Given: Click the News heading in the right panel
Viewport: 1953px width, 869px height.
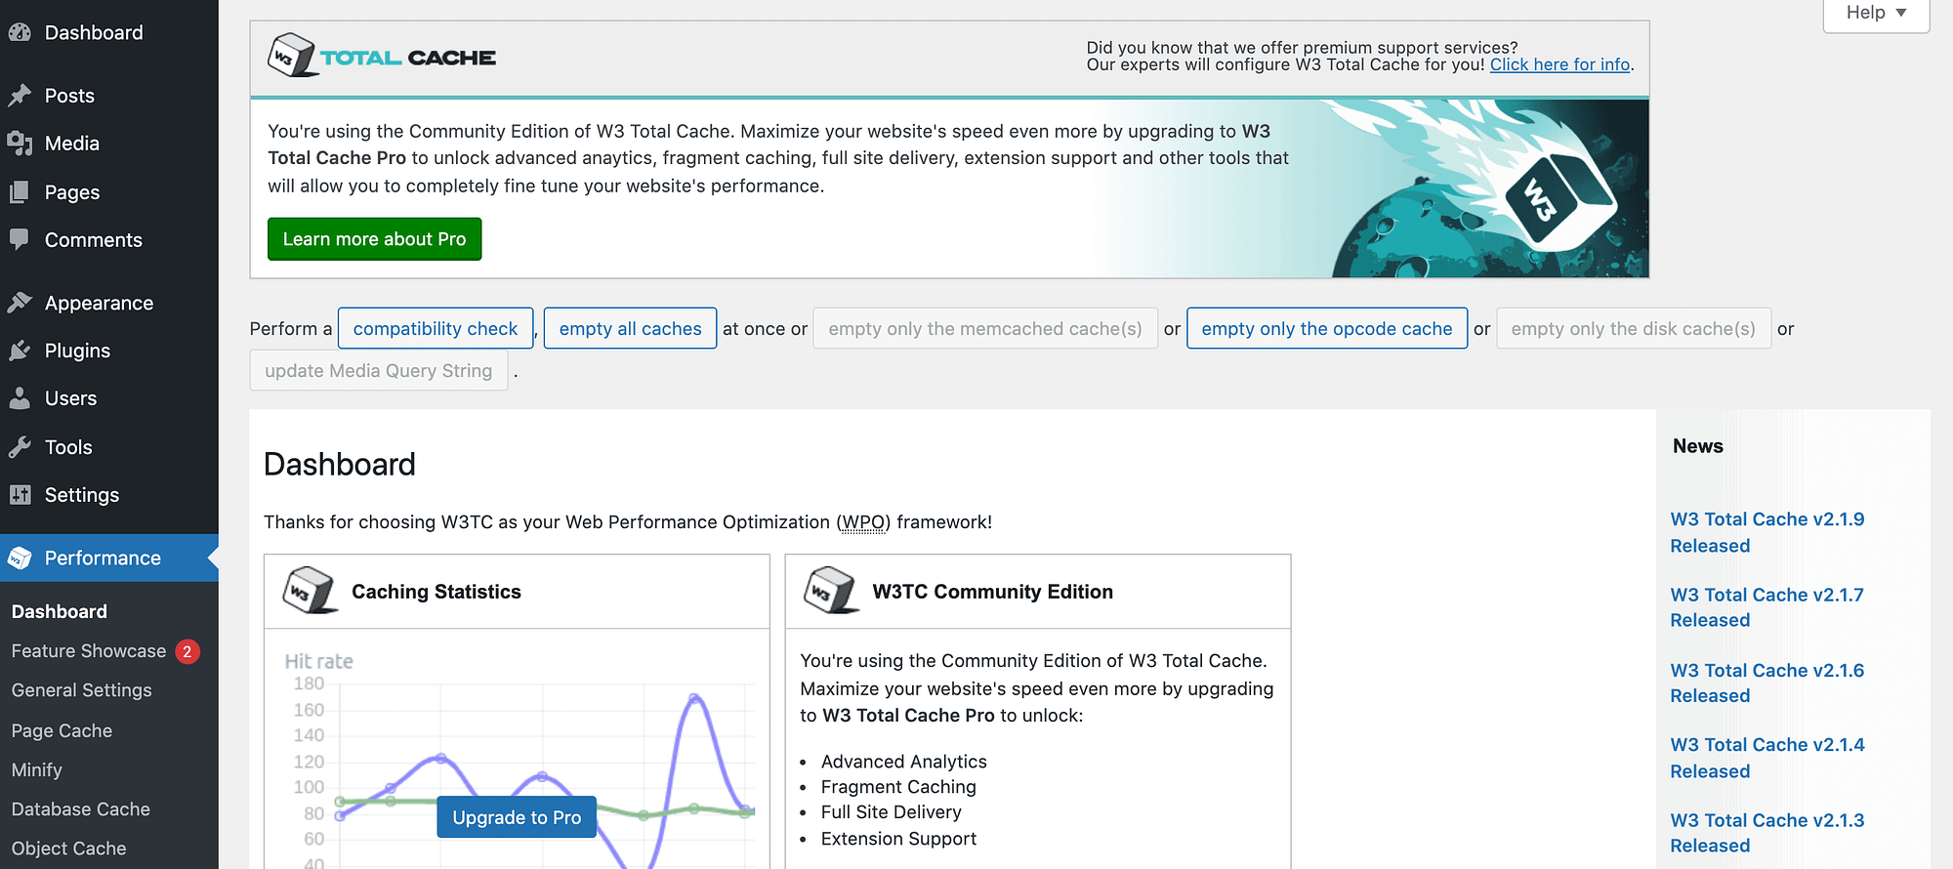Looking at the screenshot, I should 1698,446.
